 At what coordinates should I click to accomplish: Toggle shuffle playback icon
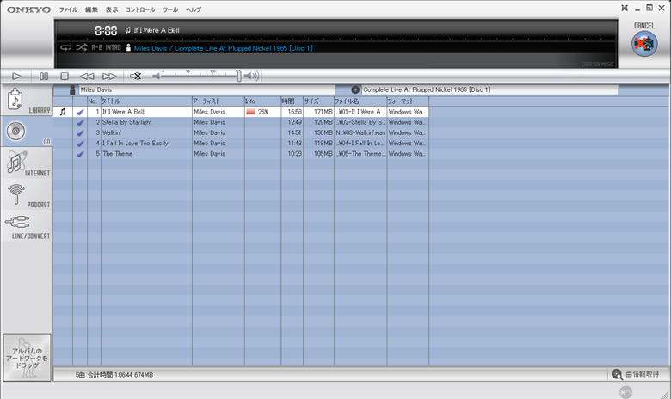[x=82, y=47]
